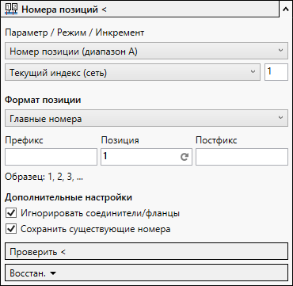Toggle Игнорировать соединители/фланцы checkbox
This screenshot has height=286, width=293.
[11, 213]
